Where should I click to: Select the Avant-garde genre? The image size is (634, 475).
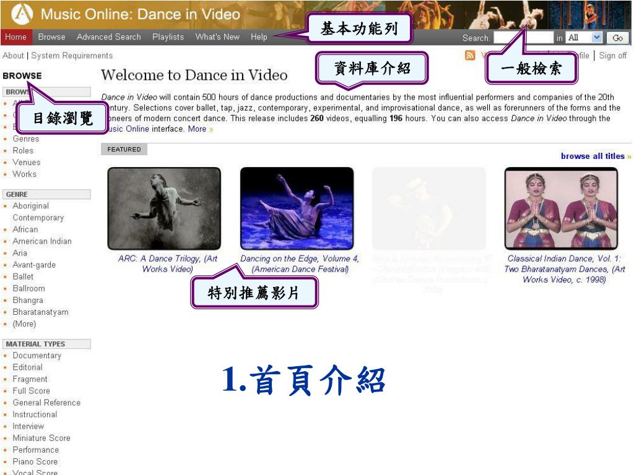34,265
